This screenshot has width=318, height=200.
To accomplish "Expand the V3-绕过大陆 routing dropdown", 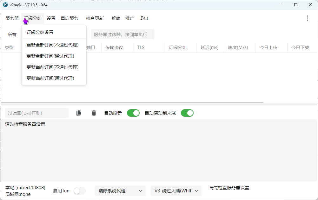I will pos(176,191).
